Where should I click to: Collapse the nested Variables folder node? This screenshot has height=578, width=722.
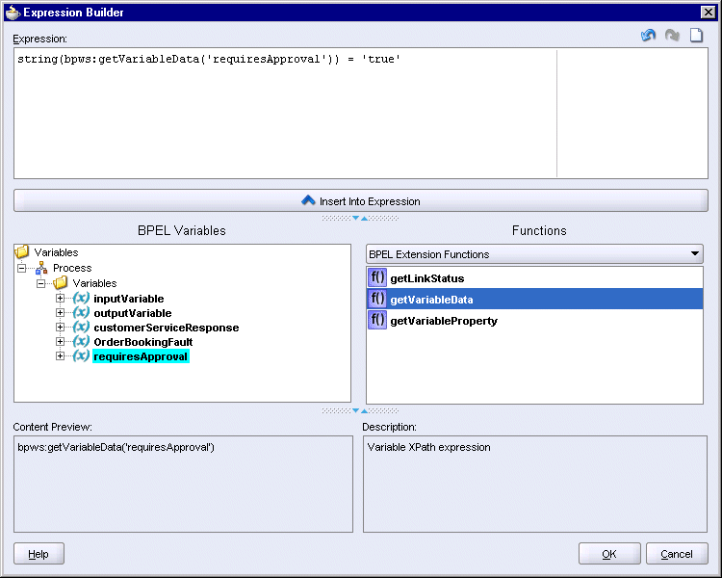tap(41, 283)
